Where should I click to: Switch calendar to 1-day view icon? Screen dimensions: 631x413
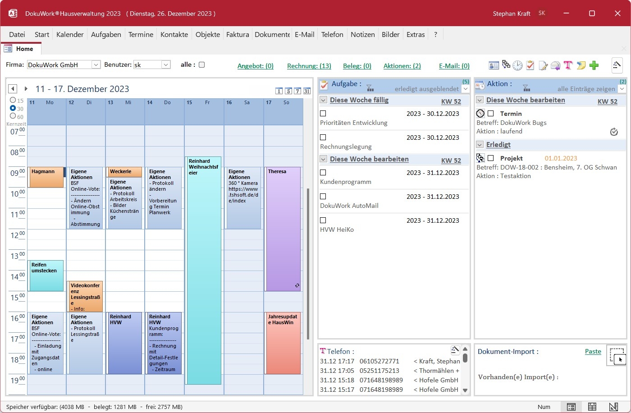click(279, 91)
